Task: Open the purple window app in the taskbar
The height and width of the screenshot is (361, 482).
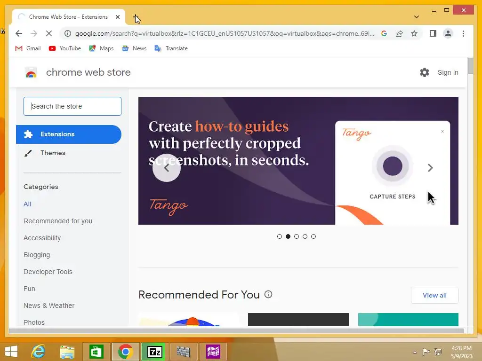Action: pyautogui.click(x=213, y=352)
